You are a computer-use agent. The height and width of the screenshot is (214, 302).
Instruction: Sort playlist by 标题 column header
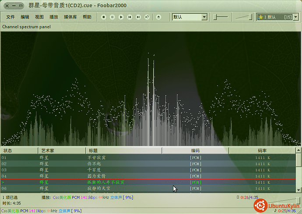pyautogui.click(x=124, y=150)
